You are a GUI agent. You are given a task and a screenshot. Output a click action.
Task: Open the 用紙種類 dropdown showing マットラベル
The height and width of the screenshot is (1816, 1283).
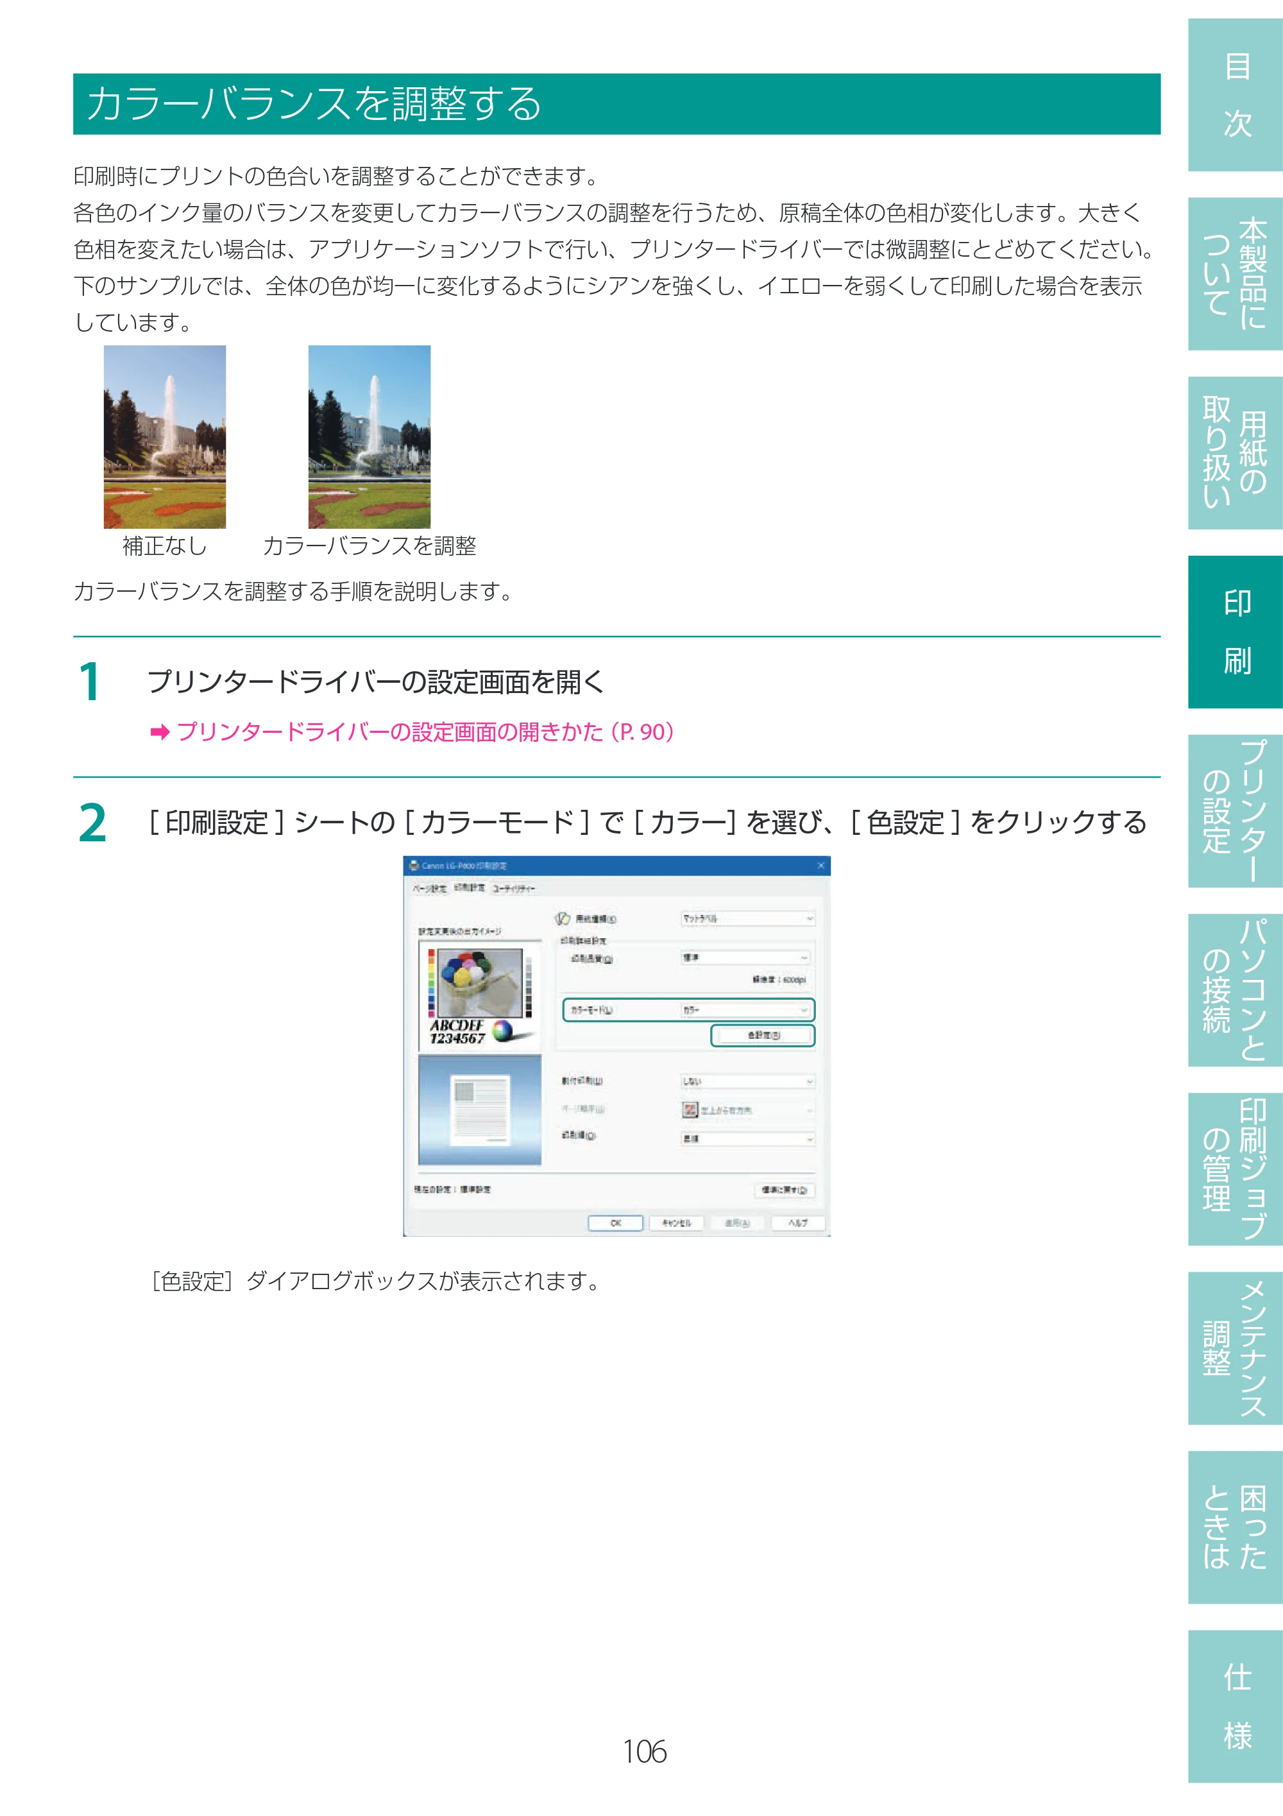point(747,918)
